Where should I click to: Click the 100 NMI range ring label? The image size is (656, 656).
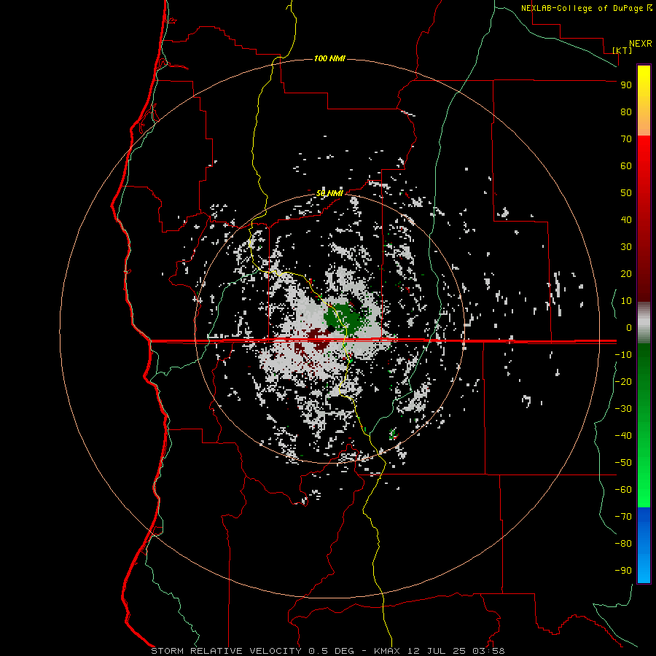coord(329,58)
